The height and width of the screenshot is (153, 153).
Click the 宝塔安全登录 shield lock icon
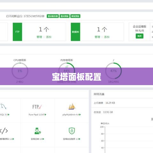point(72,131)
